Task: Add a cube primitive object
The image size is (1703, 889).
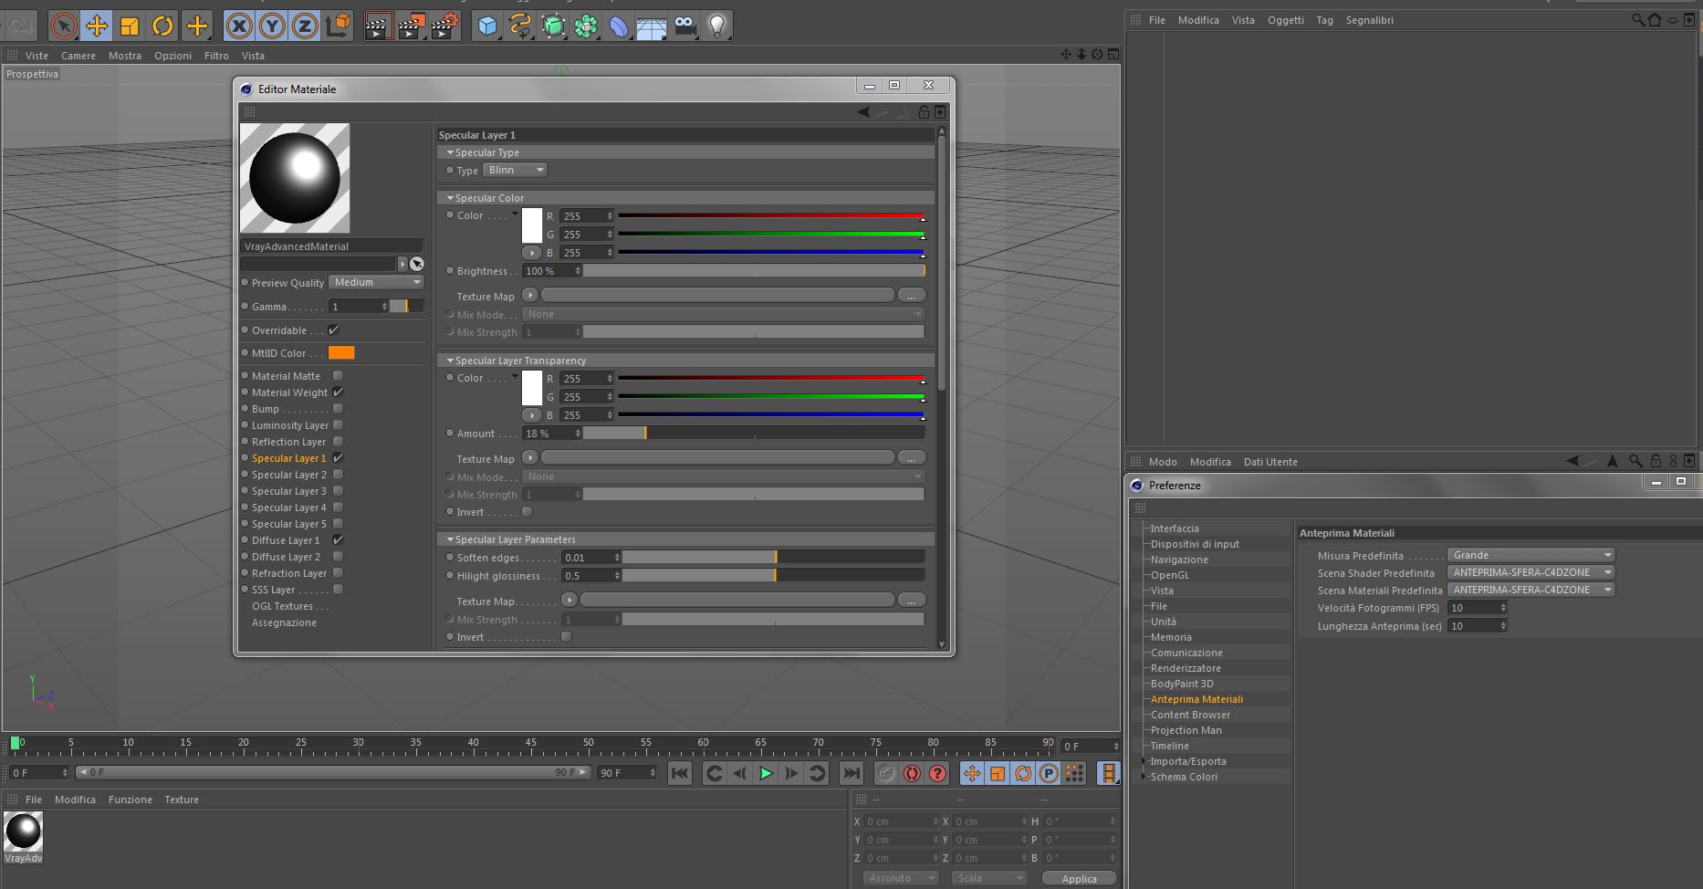Action: [x=487, y=26]
